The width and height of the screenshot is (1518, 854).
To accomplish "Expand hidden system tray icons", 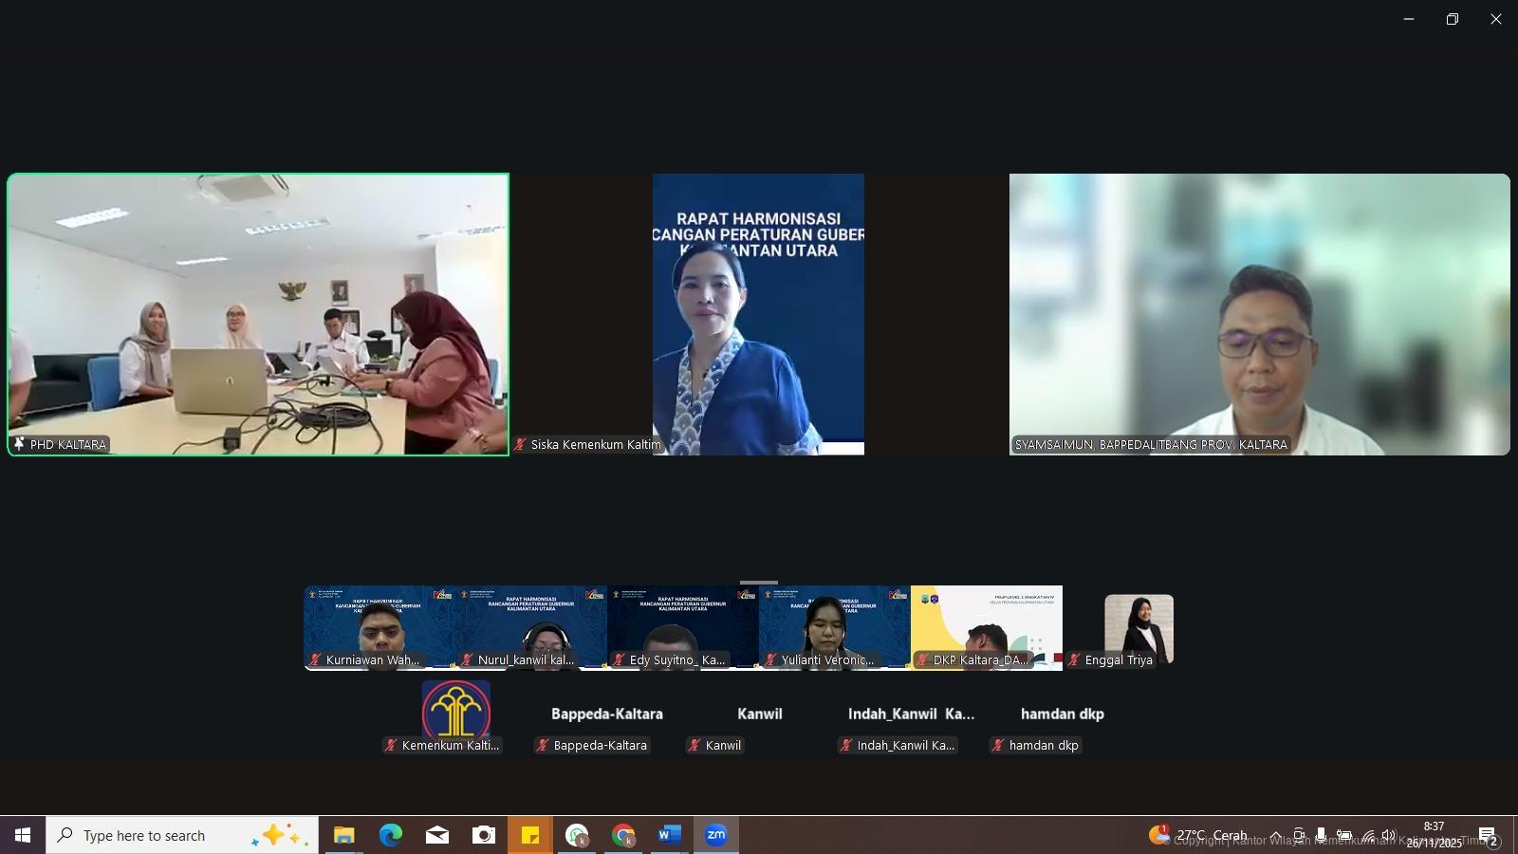I will (x=1276, y=835).
